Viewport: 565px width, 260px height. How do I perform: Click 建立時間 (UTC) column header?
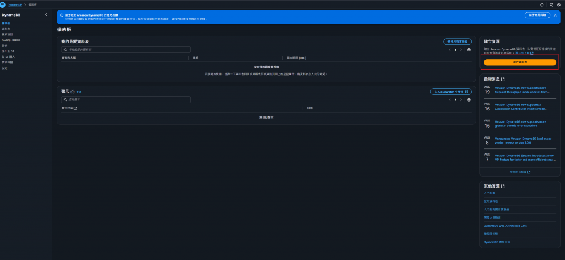(296, 58)
